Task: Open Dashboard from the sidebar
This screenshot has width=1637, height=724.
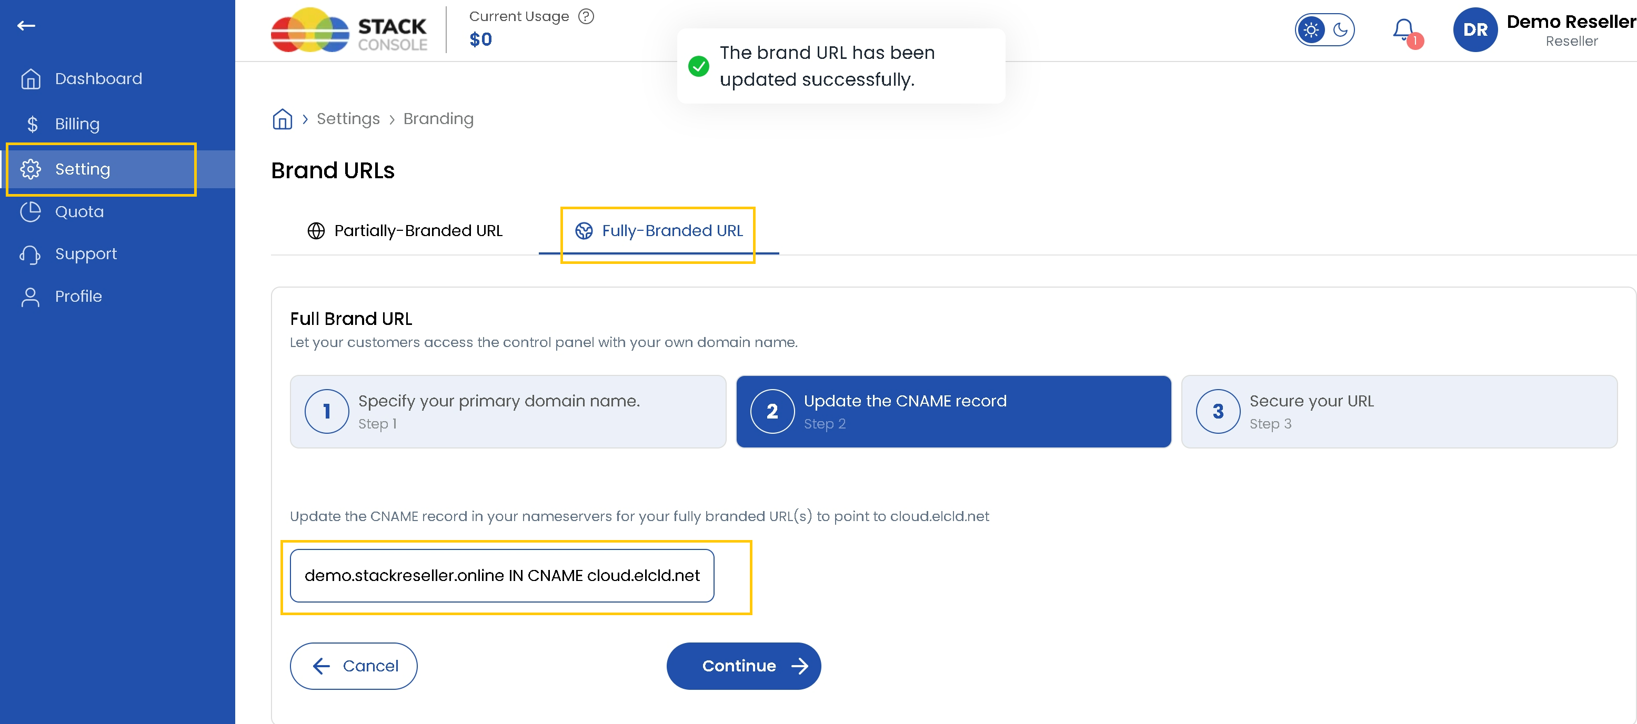Action: (98, 78)
